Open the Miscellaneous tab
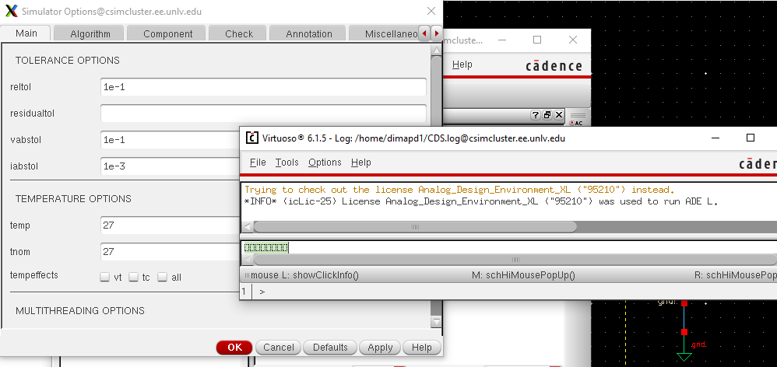The width and height of the screenshot is (777, 367). tap(384, 34)
